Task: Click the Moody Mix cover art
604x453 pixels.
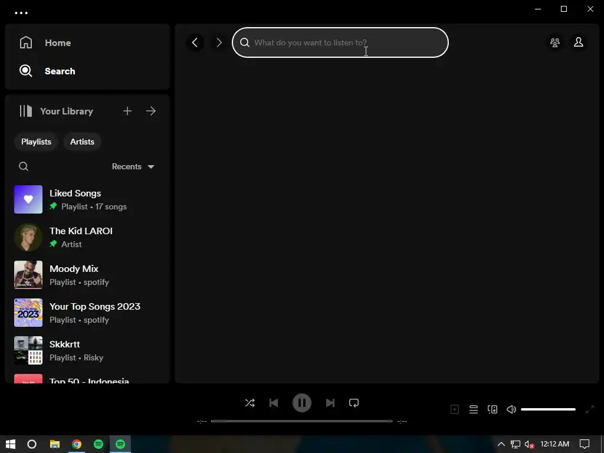Action: click(x=28, y=275)
